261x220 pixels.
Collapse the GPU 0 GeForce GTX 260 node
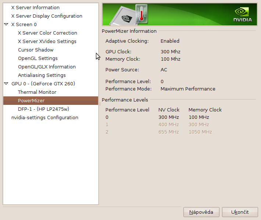6,84
